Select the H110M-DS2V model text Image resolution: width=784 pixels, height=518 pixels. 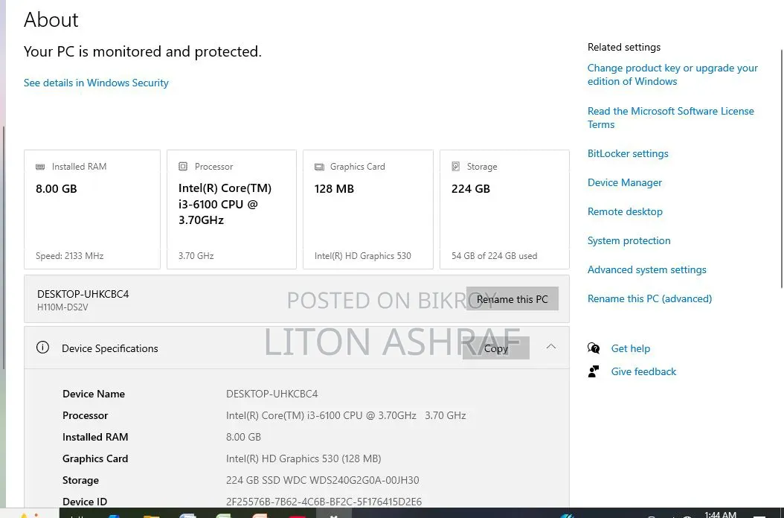(62, 307)
